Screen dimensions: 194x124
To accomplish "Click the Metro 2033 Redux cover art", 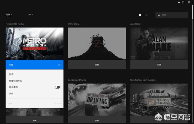I will click(35, 43).
